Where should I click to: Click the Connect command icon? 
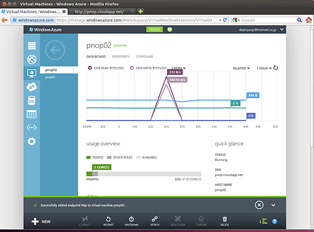click(x=85, y=221)
